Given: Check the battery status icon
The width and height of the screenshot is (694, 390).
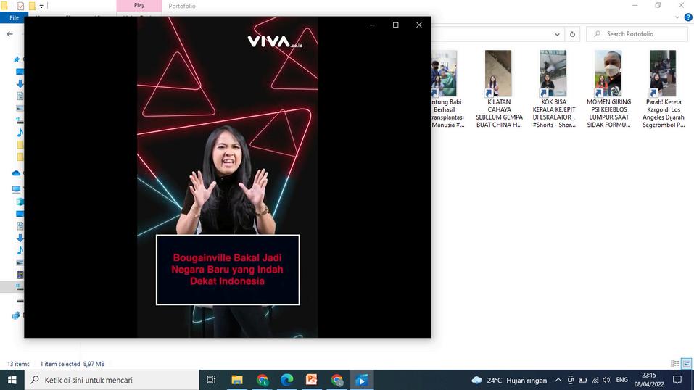Looking at the screenshot, I should (x=583, y=380).
